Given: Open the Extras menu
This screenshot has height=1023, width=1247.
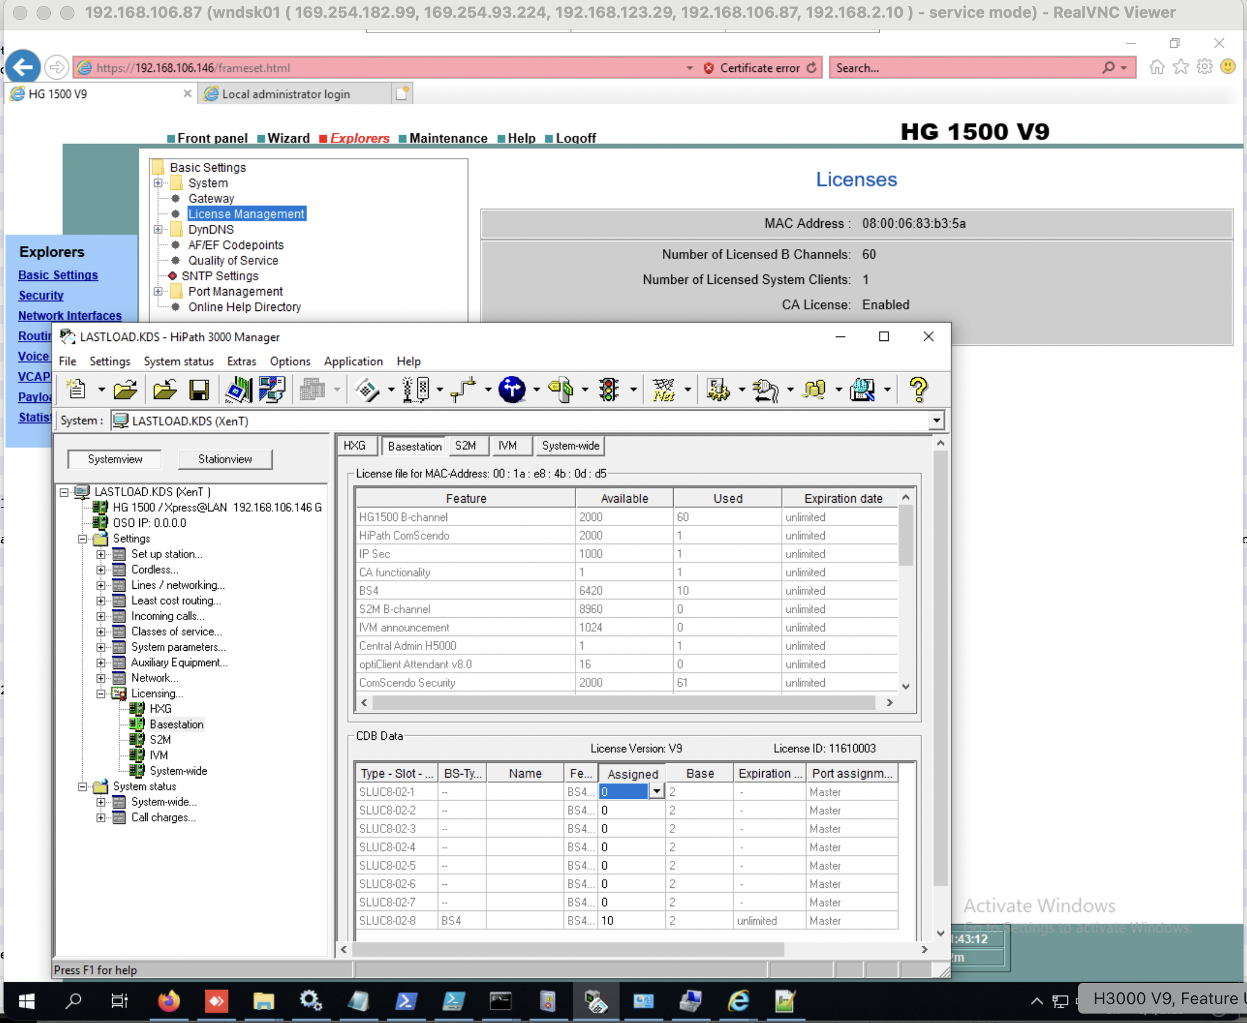Looking at the screenshot, I should tap(241, 361).
